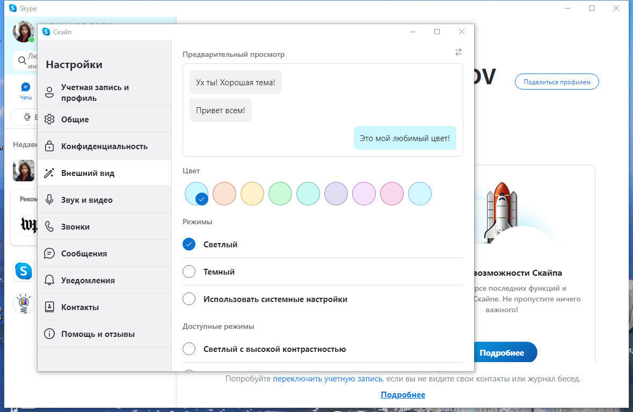Open Notifications settings (Уведомления)
The width and height of the screenshot is (633, 412).
pyautogui.click(x=105, y=281)
